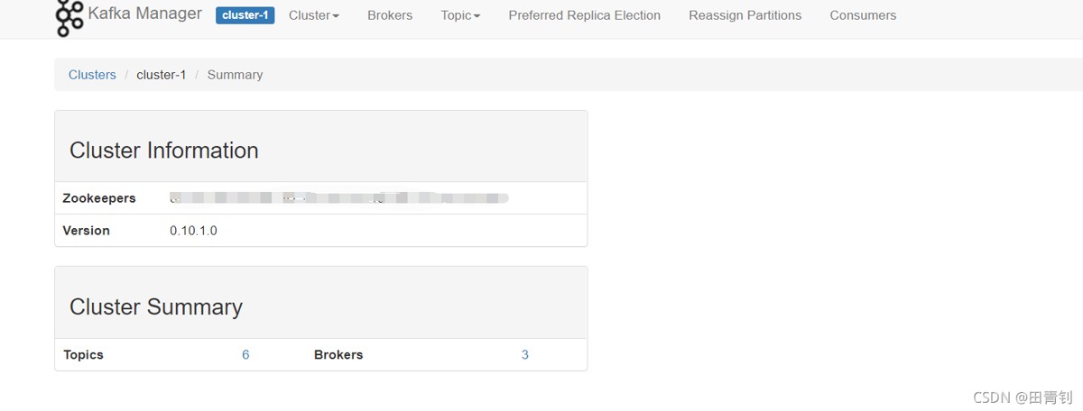Click the blurred Zookeepers address value
The width and height of the screenshot is (1083, 411).
(339, 198)
